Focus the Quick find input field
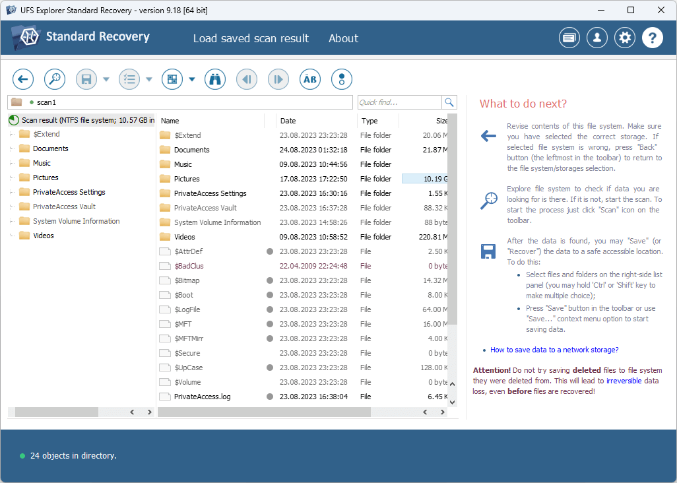 (399, 102)
